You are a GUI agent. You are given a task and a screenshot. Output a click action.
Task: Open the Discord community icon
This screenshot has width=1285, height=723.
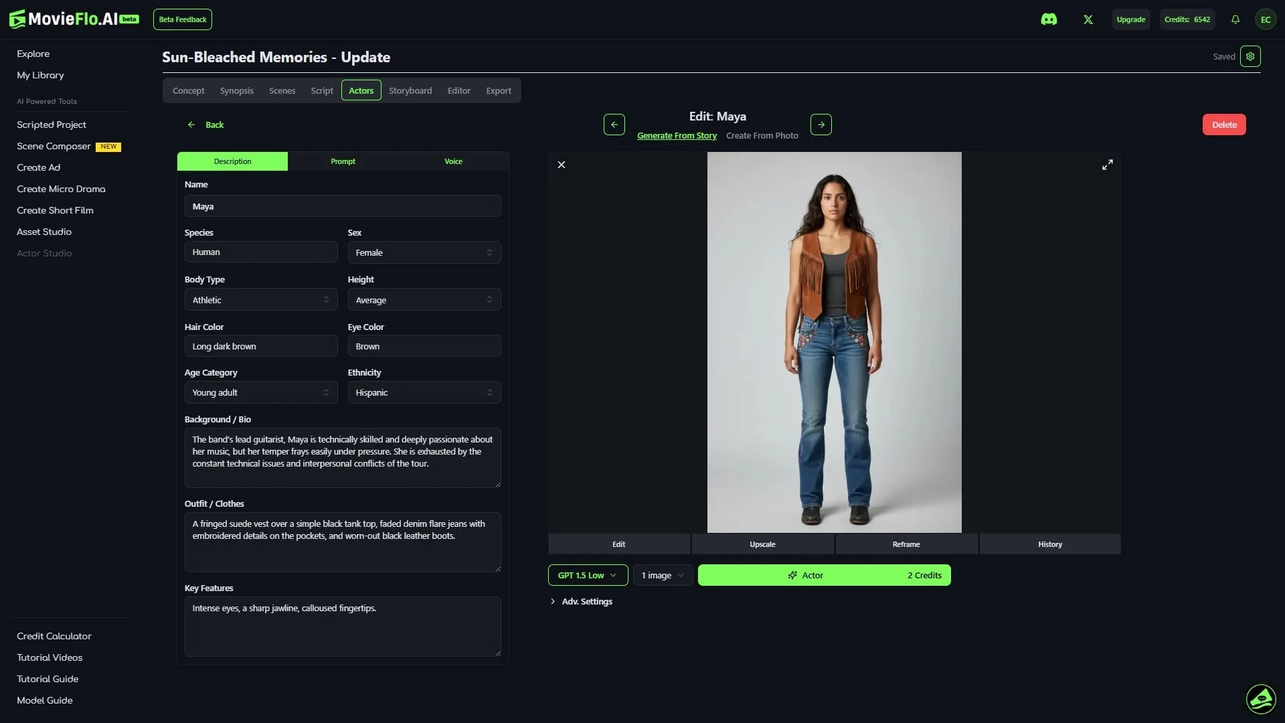1049,19
